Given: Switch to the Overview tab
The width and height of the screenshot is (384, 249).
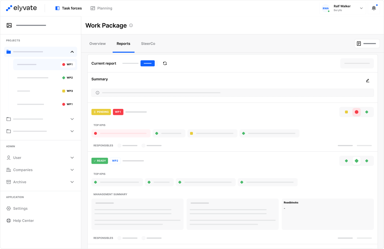Looking at the screenshot, I should coord(98,44).
